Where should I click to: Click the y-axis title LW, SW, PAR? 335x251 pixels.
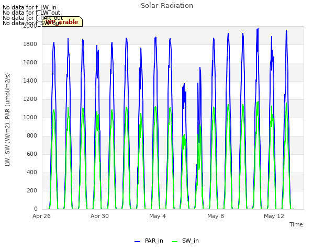pos(7,120)
